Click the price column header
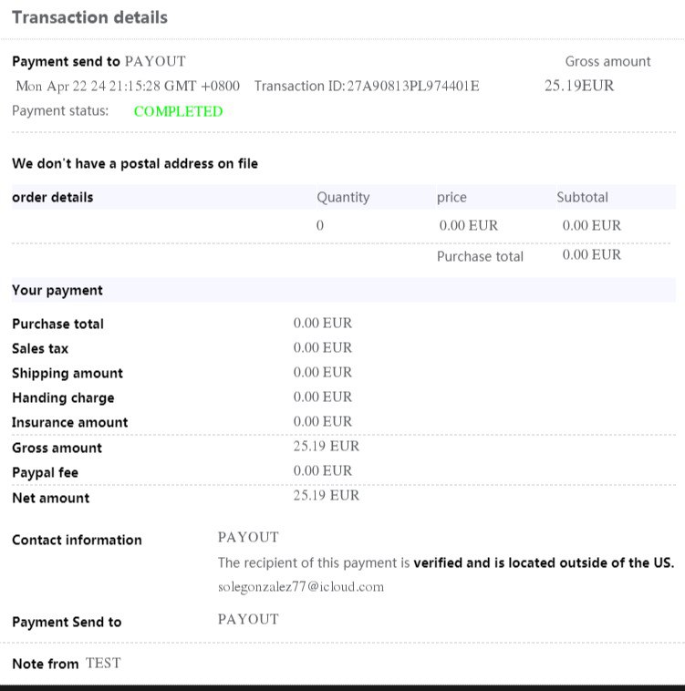 coord(451,197)
